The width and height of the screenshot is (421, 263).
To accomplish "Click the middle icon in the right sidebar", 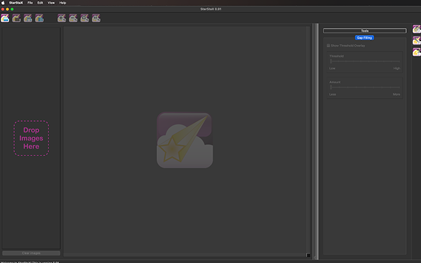I will click(417, 40).
